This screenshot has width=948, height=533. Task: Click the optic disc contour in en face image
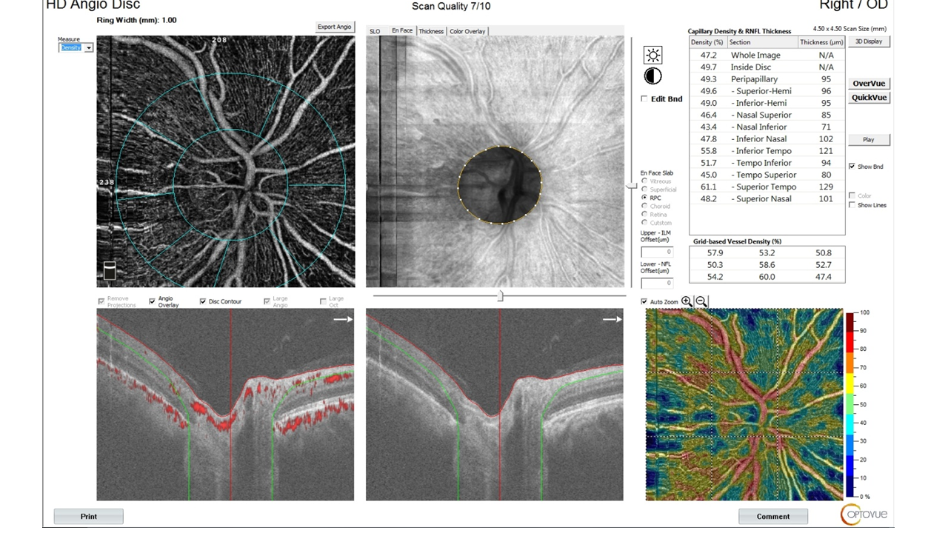(x=500, y=185)
